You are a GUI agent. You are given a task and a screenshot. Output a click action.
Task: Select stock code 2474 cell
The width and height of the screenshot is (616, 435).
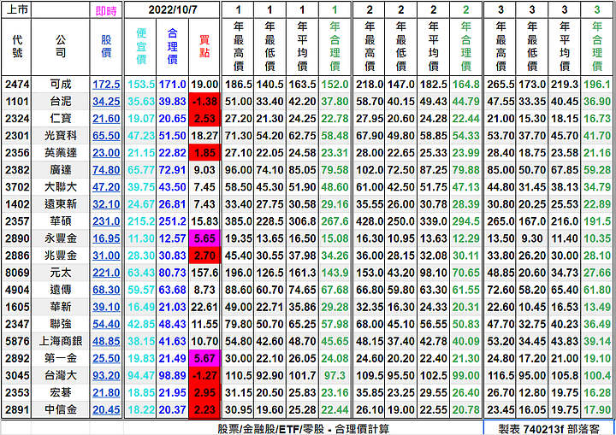click(x=17, y=85)
